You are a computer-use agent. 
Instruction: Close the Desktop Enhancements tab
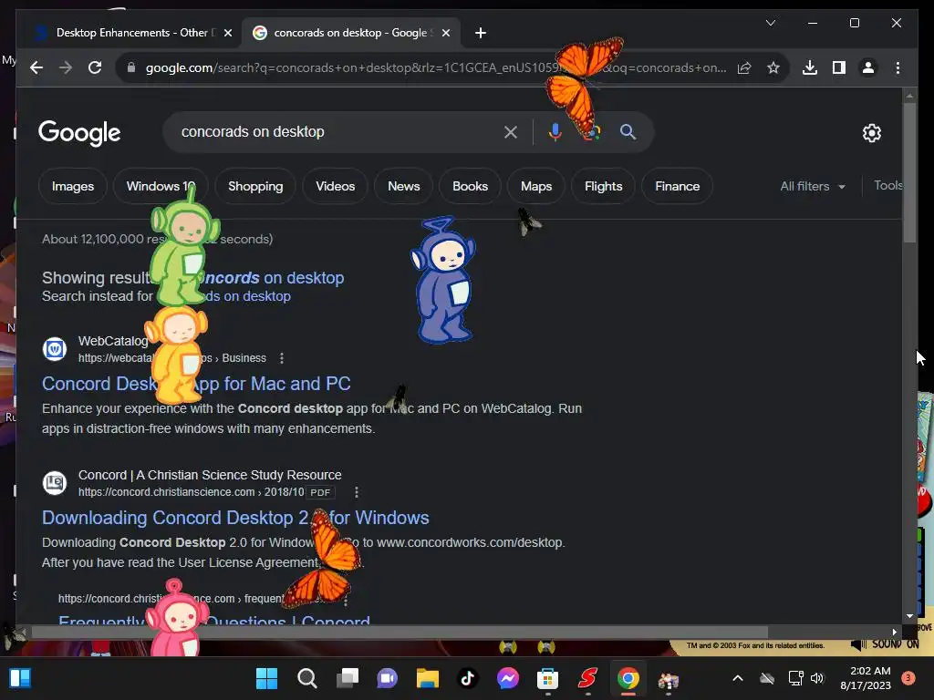227,33
